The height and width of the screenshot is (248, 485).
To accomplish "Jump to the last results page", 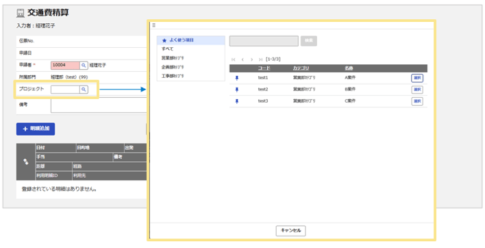I will (x=260, y=59).
